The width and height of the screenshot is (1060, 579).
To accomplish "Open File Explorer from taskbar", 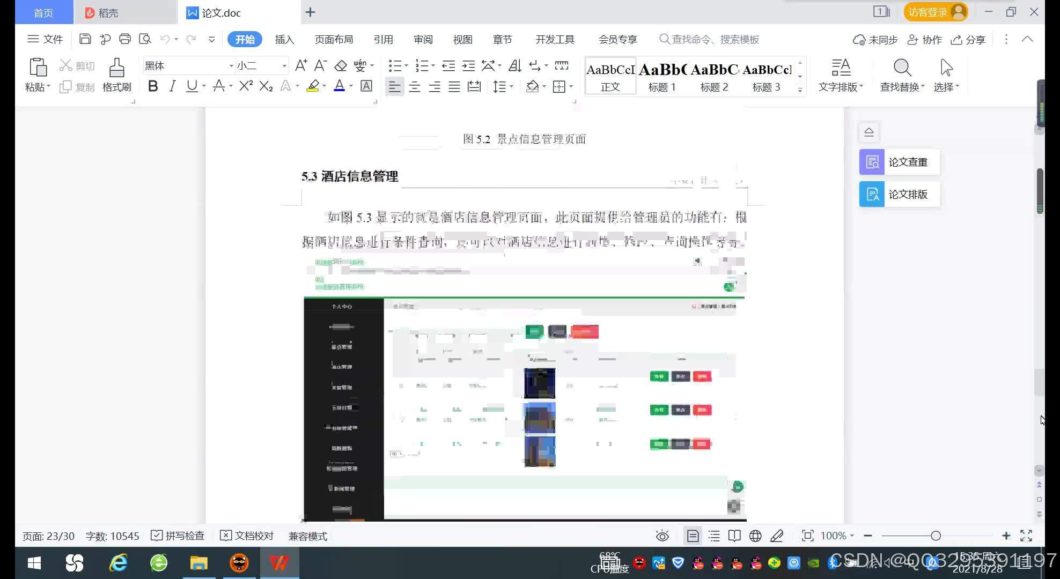I will 198,563.
